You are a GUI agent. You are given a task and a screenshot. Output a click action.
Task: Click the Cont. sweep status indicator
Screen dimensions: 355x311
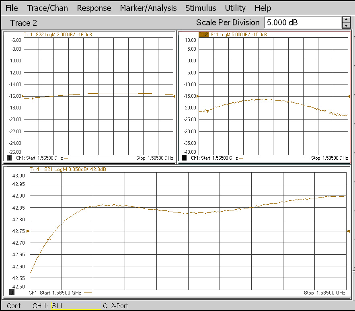coord(14,306)
